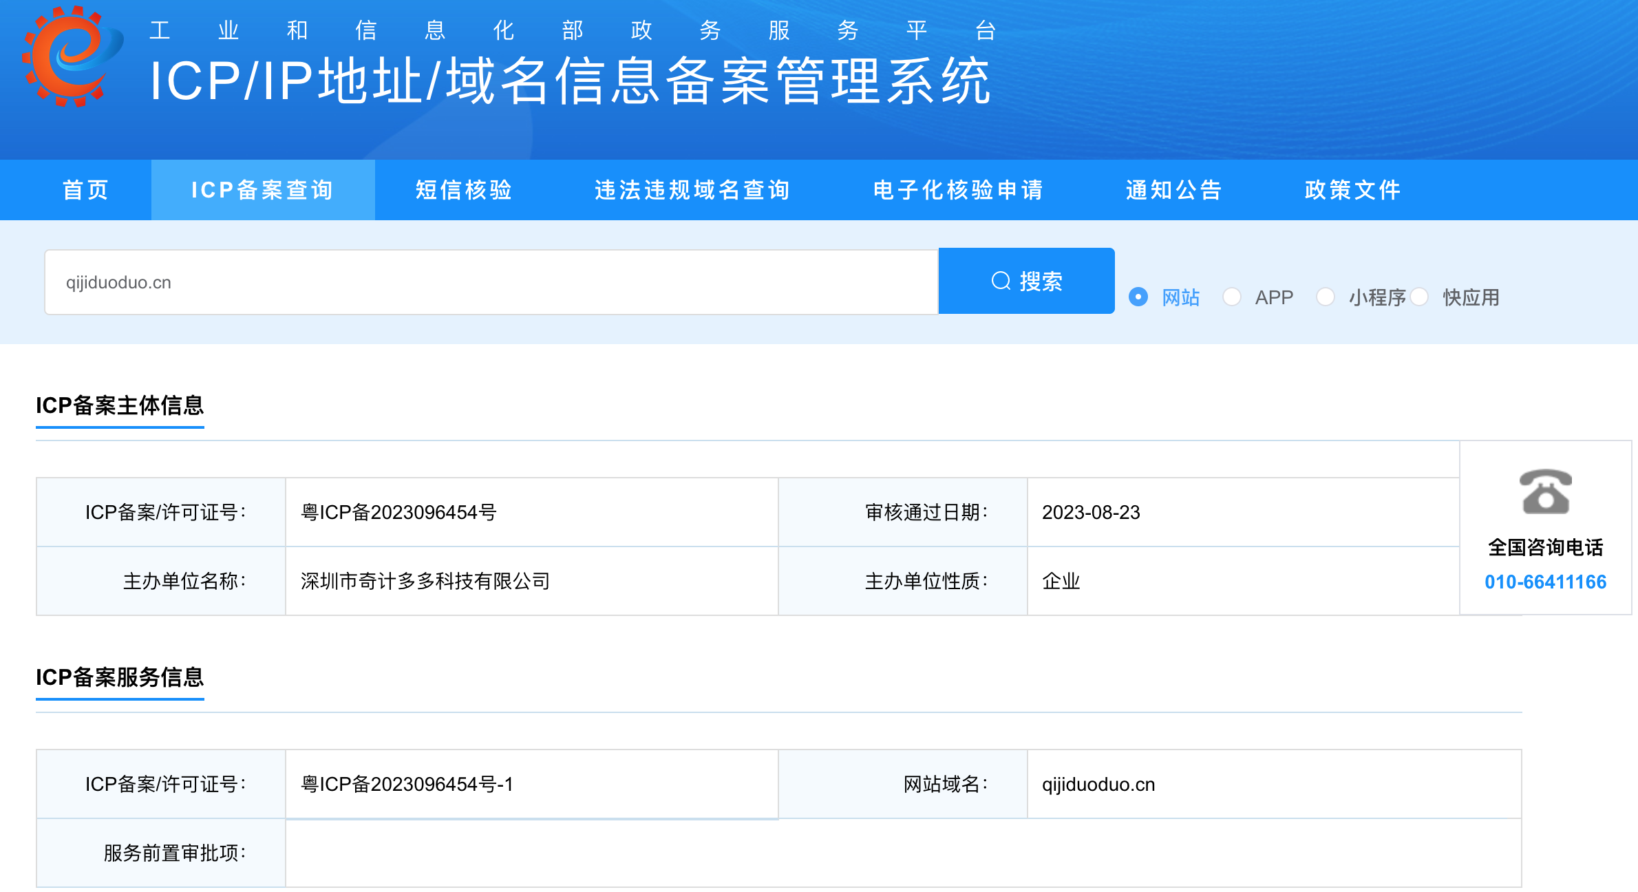Click the domain search input field

491,282
